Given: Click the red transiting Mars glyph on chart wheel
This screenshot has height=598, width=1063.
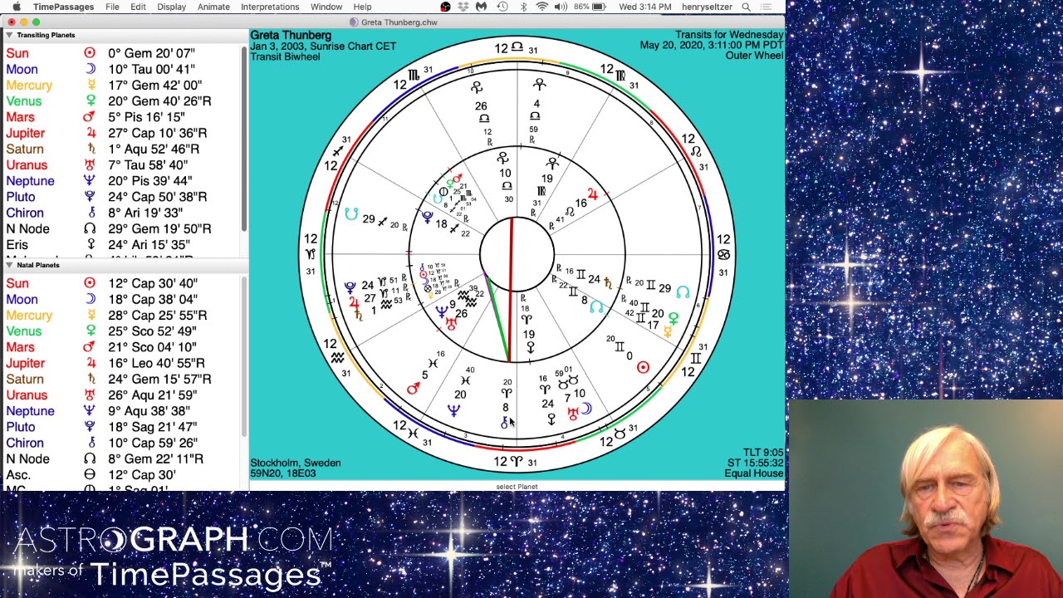Looking at the screenshot, I should click(x=413, y=388).
